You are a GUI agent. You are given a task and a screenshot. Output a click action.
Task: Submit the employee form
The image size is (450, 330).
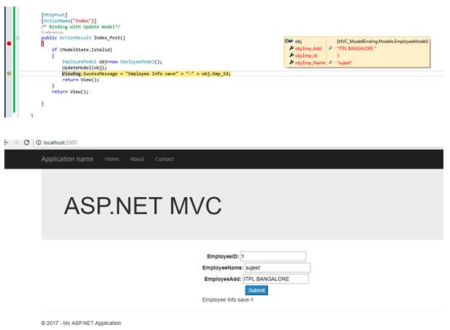pos(256,290)
